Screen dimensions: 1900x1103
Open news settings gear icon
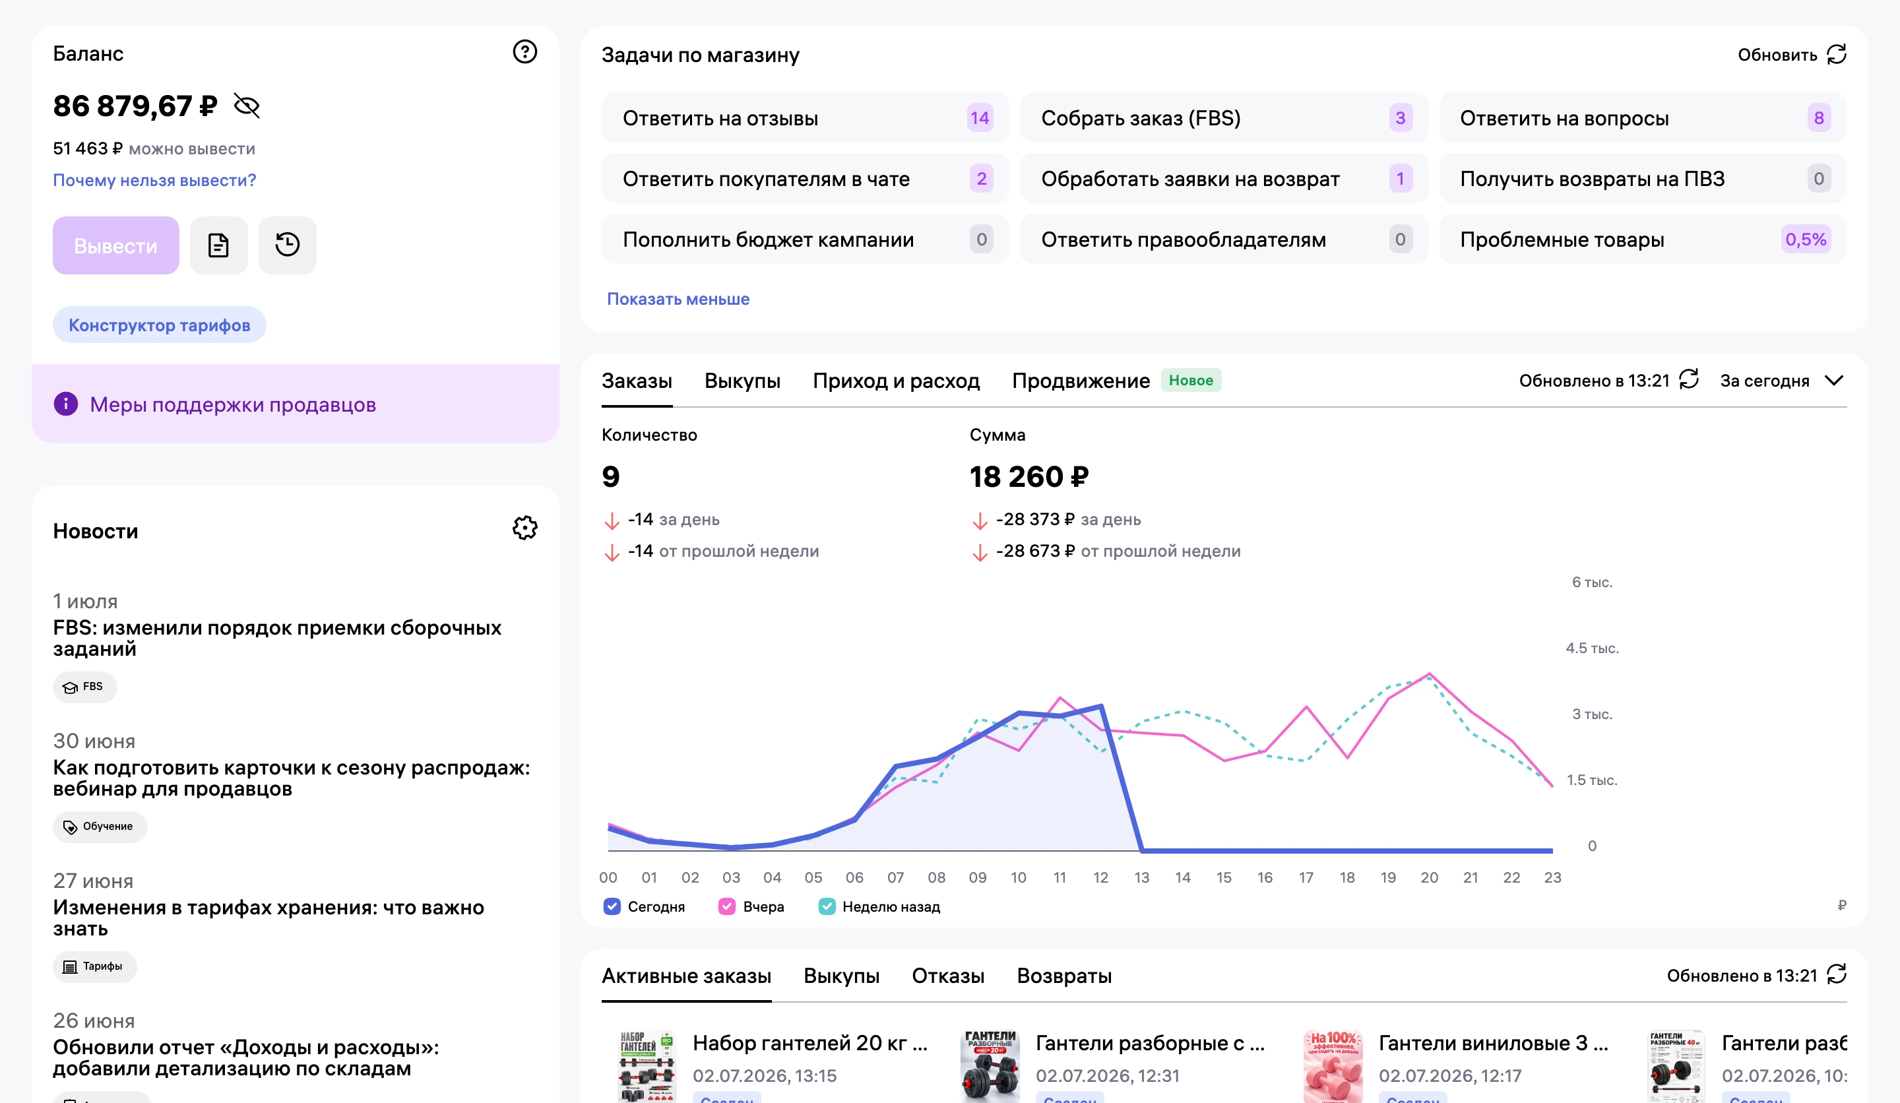524,528
